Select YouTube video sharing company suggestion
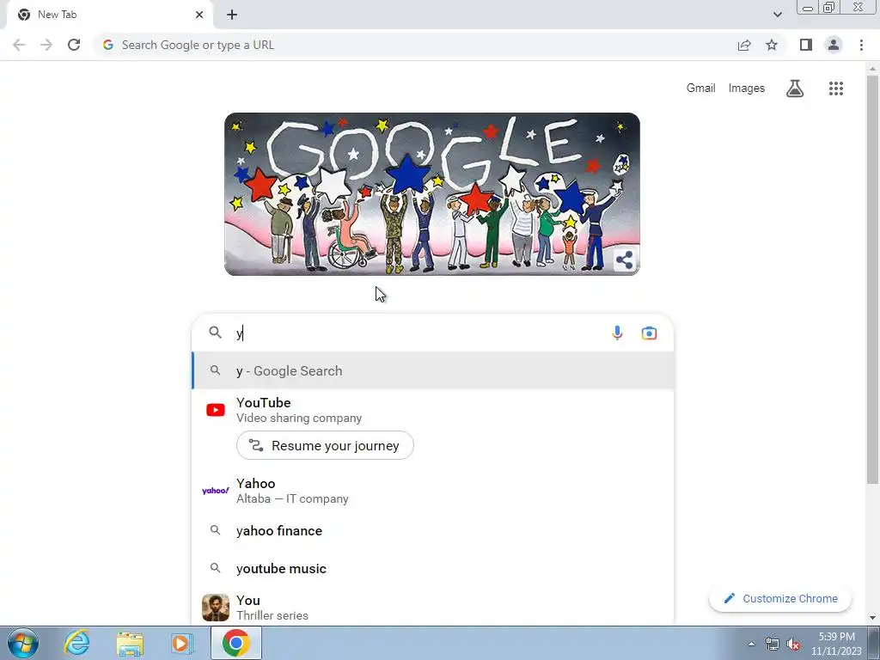 (x=433, y=410)
